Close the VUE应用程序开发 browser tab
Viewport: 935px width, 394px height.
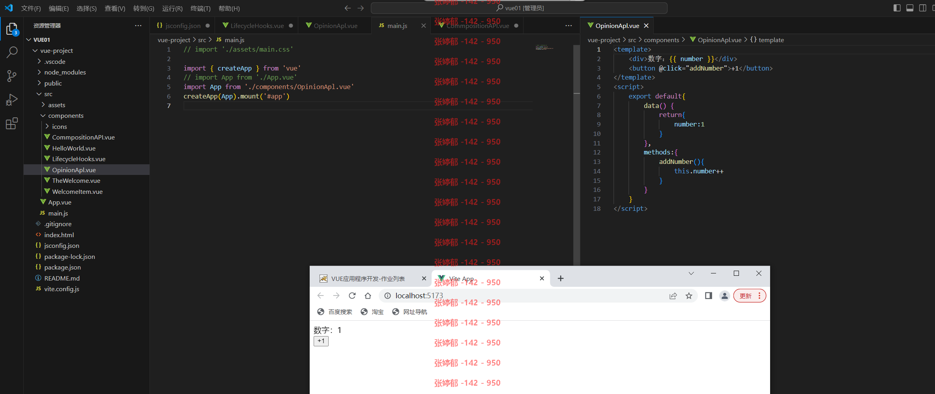(424, 279)
